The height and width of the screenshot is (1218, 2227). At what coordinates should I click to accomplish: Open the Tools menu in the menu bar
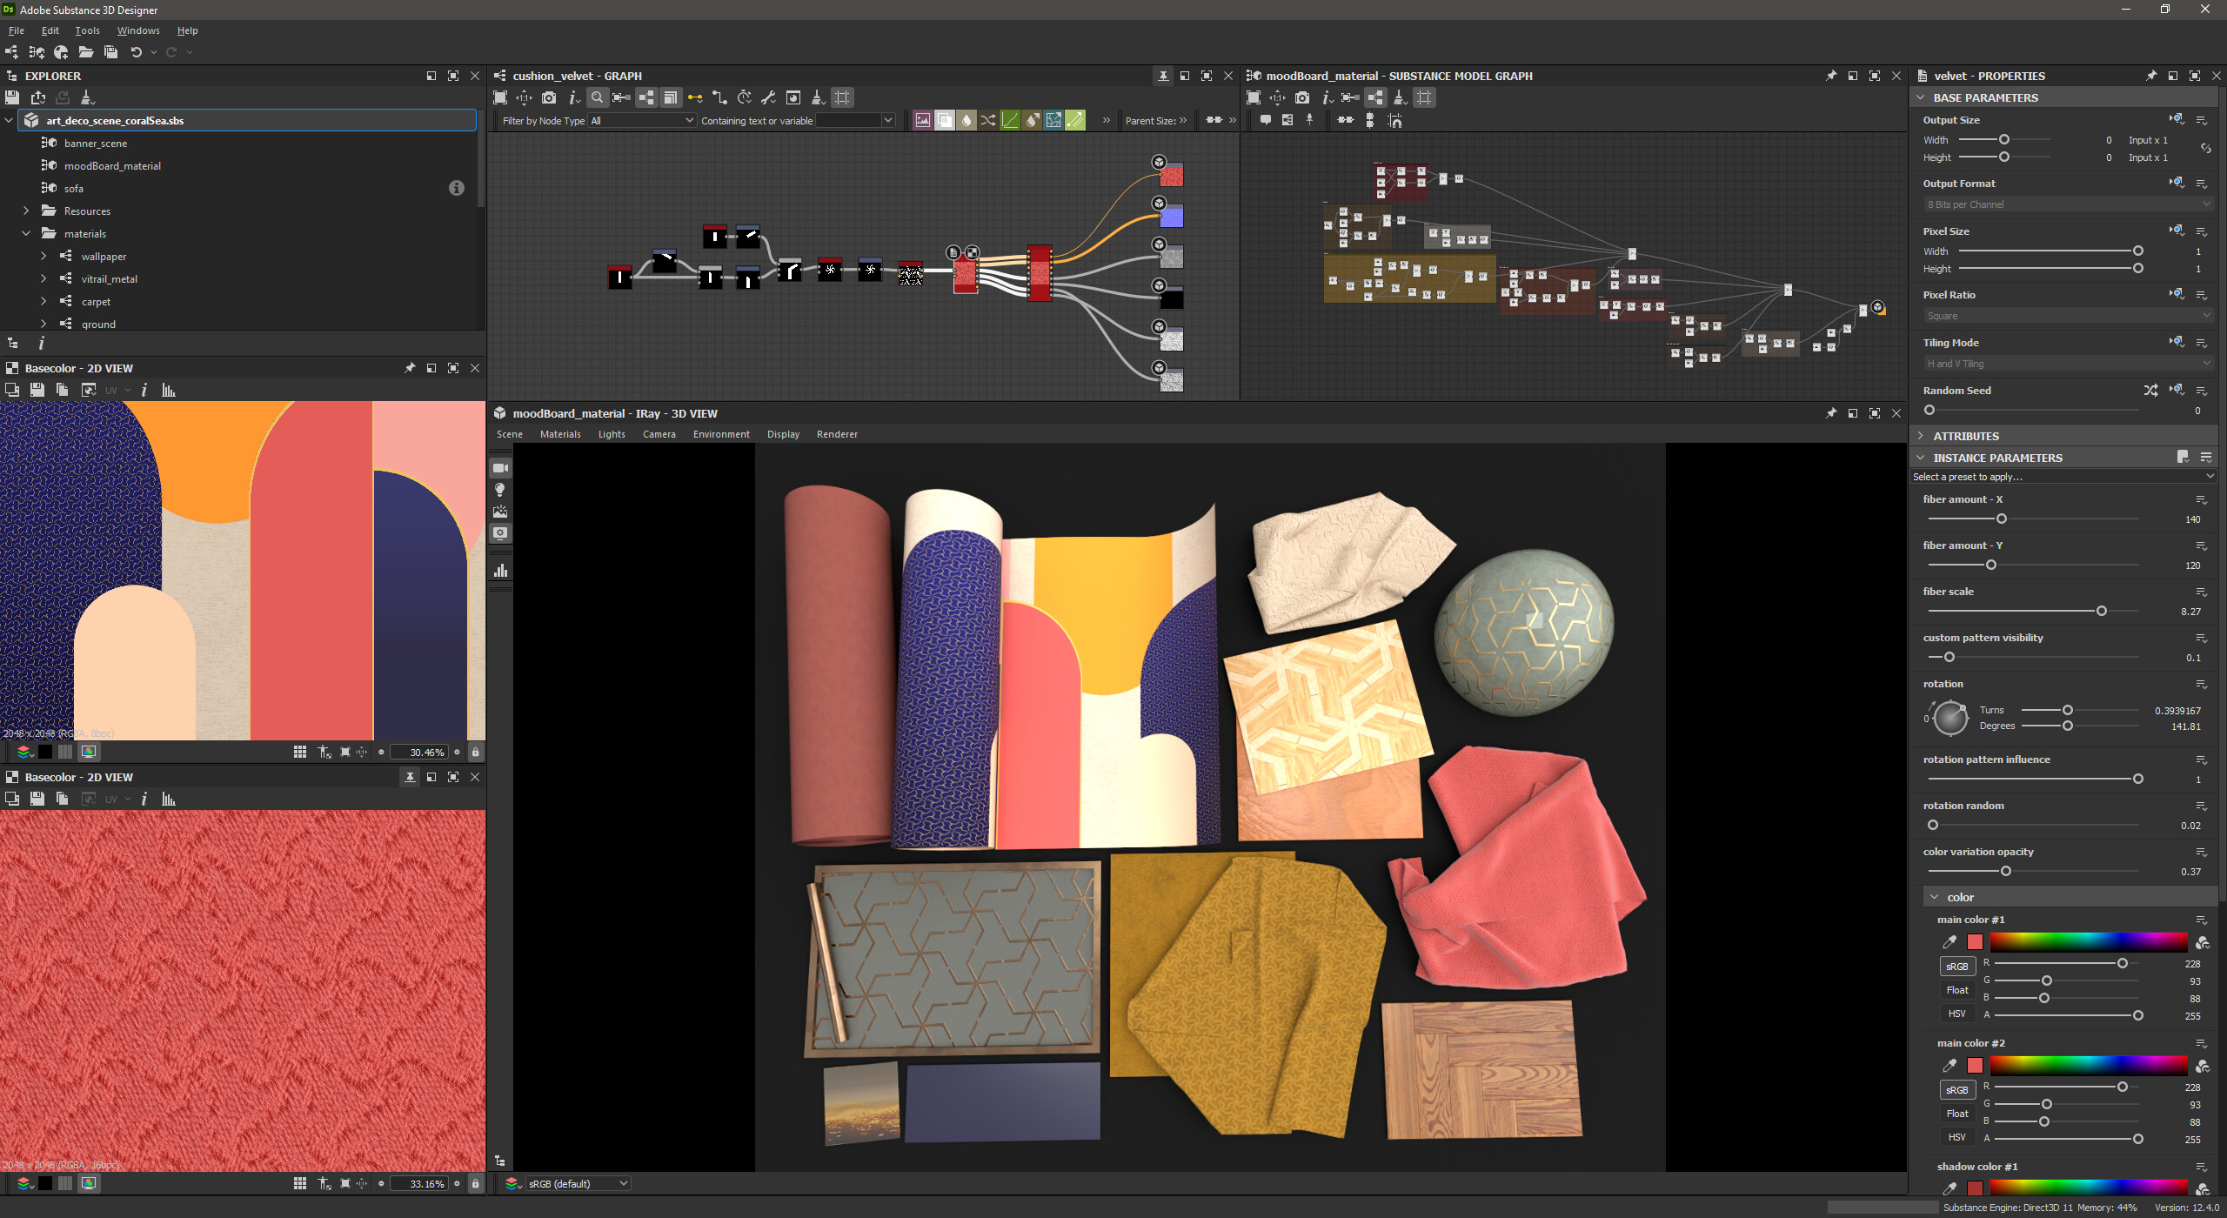87,30
